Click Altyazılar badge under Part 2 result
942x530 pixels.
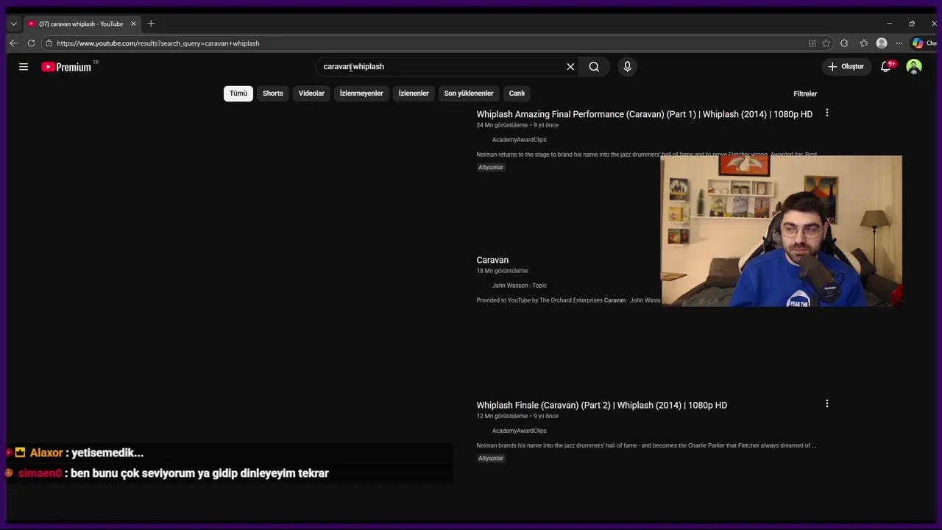(491, 458)
